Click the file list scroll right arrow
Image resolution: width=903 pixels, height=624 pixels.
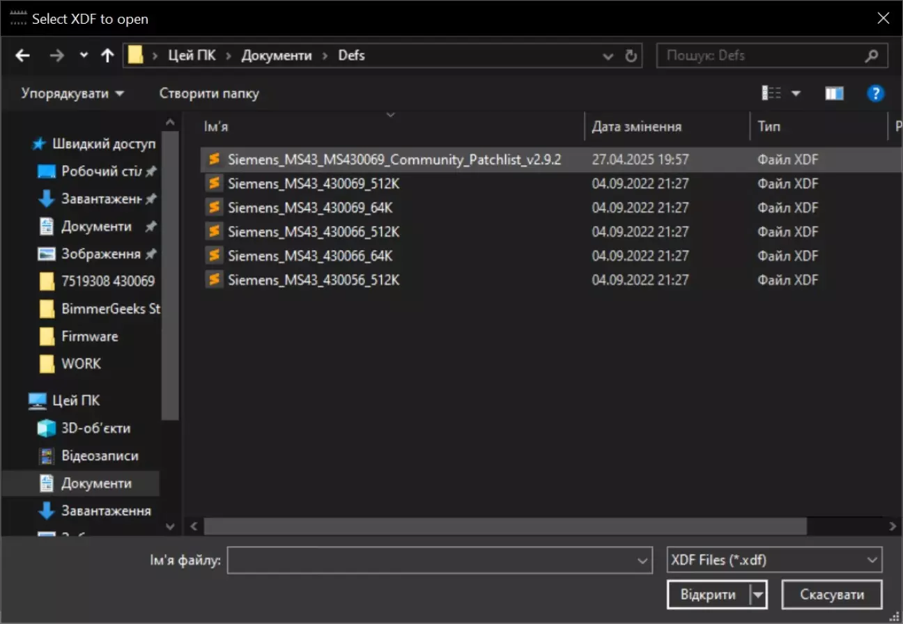click(x=894, y=526)
